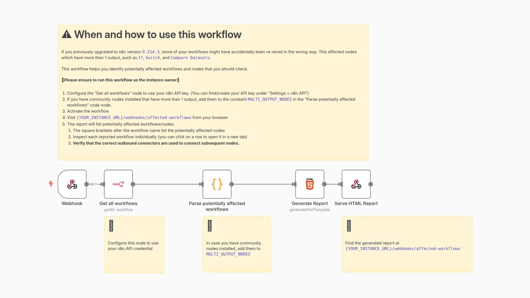This screenshot has width=530, height=298.
Task: Click the GET label on the connection line
Action: point(93,184)
